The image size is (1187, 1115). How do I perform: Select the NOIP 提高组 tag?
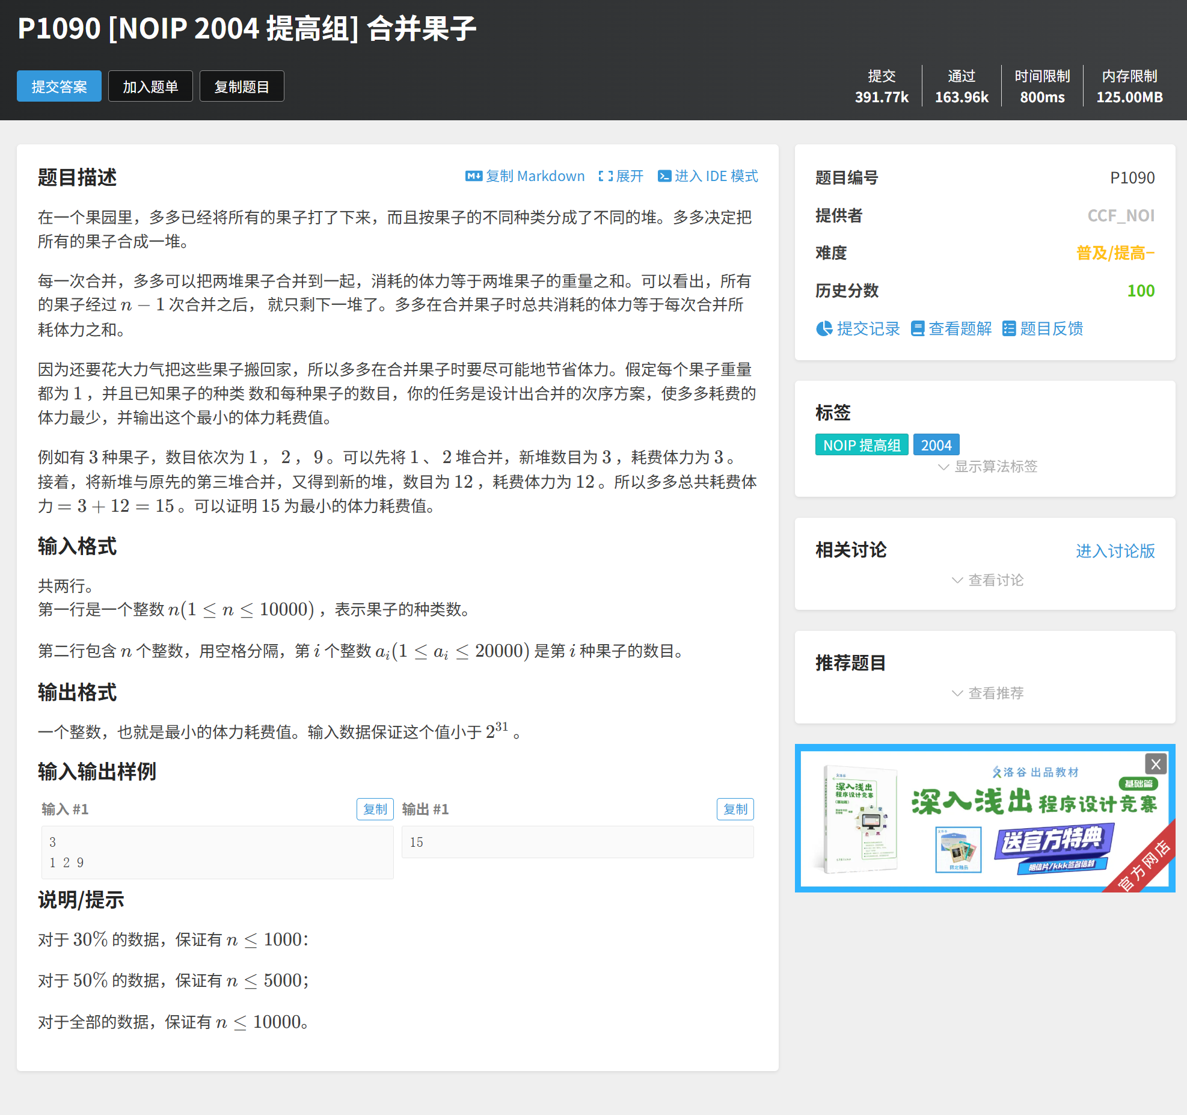point(861,446)
